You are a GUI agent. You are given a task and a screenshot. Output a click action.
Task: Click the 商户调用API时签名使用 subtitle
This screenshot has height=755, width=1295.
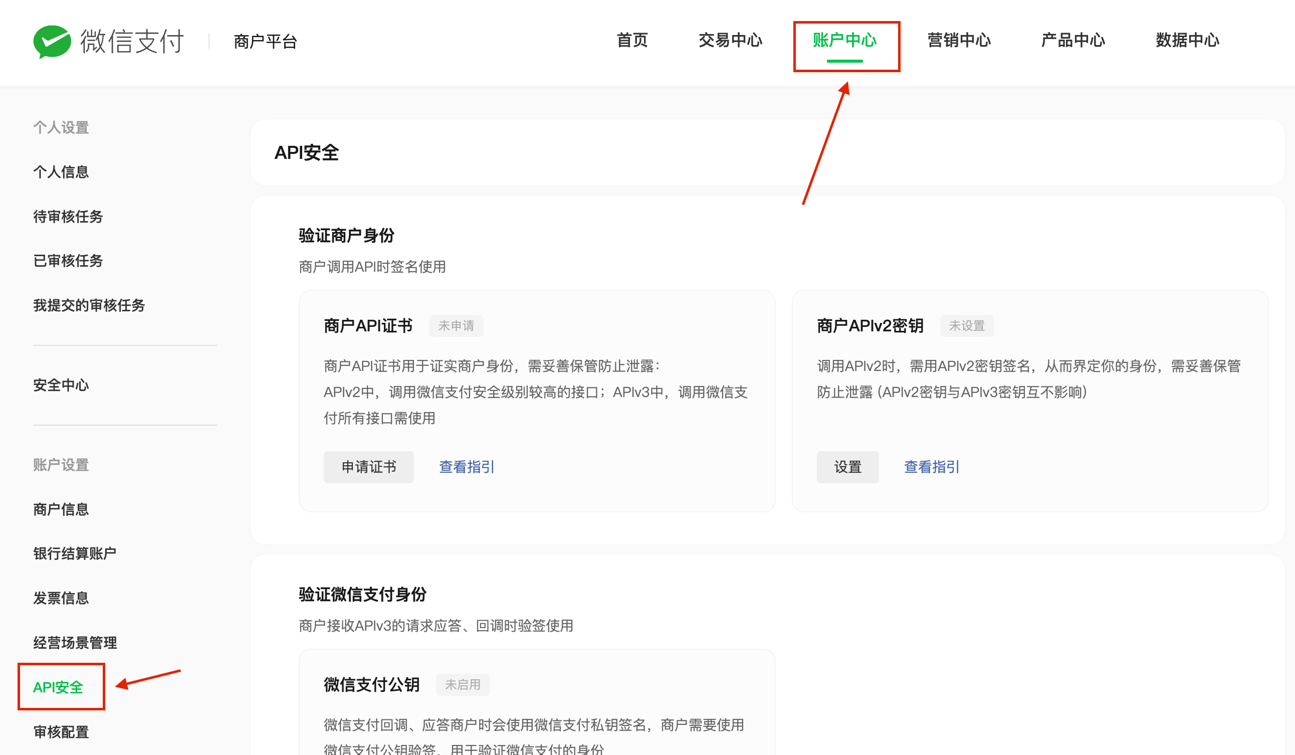click(x=372, y=267)
